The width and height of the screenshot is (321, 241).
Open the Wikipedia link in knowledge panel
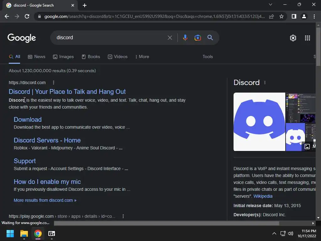(x=263, y=196)
